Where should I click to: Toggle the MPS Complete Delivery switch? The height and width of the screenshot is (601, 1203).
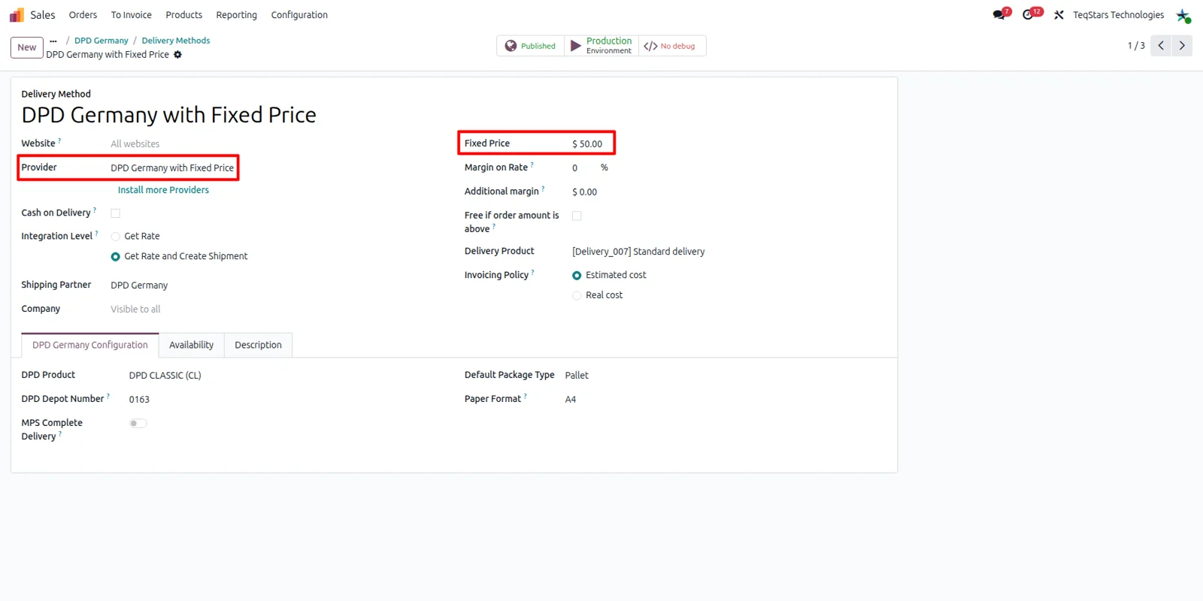click(x=138, y=424)
